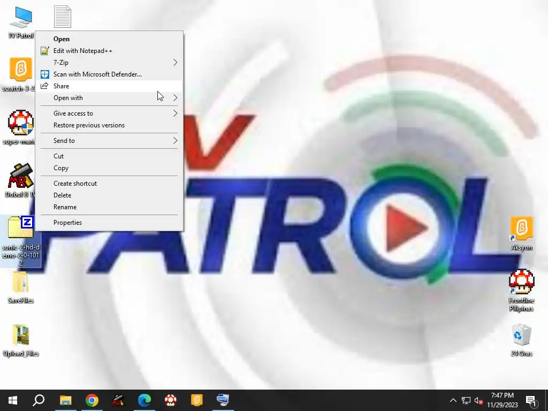Viewport: 548px width, 411px height.
Task: Choose Create shortcut
Action: pos(109,184)
